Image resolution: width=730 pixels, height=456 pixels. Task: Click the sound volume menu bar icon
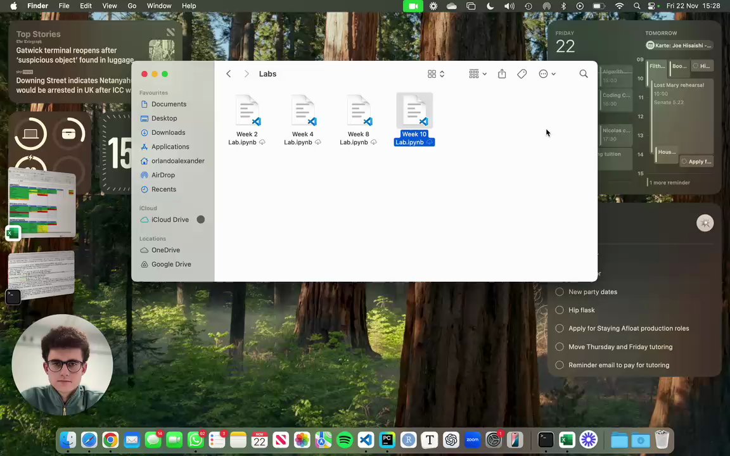[509, 6]
